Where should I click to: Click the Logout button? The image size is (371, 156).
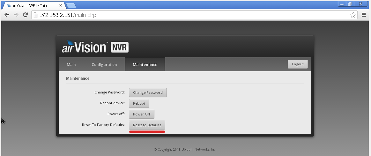298,64
